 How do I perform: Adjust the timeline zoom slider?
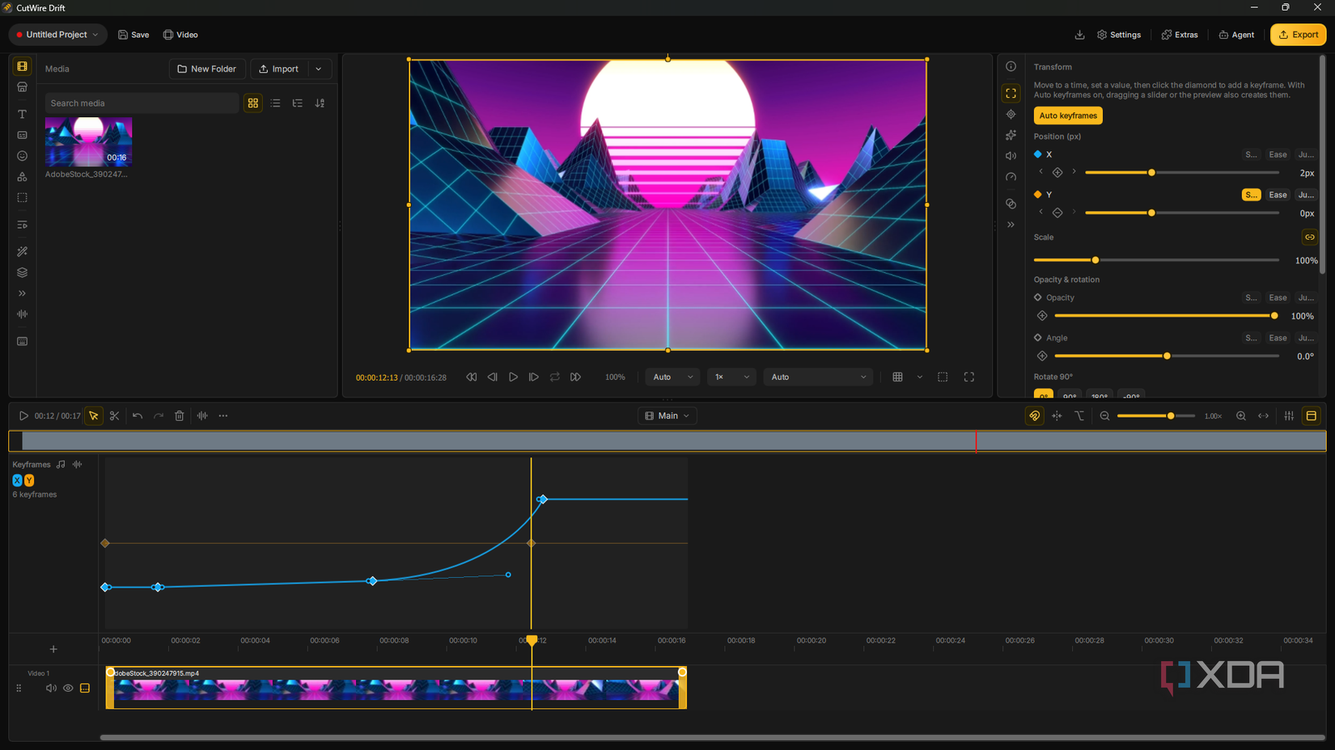(1155, 415)
